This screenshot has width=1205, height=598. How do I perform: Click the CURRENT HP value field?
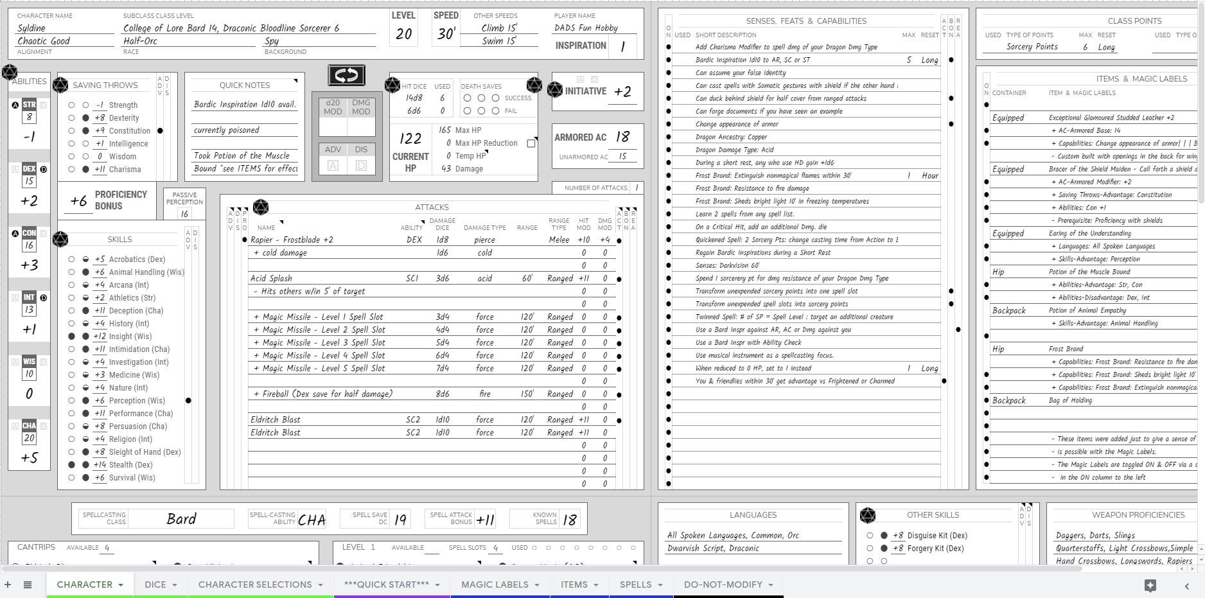pyautogui.click(x=410, y=138)
